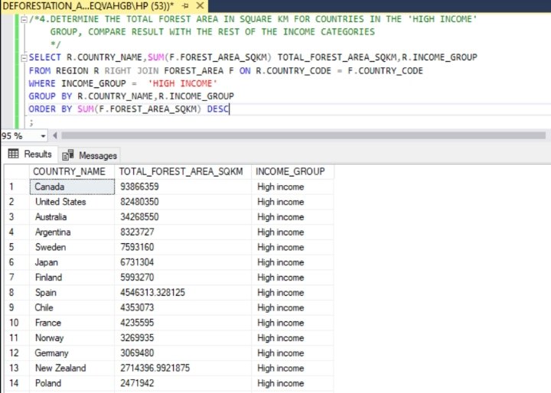The image size is (551, 393).
Task: Click the value 34268550
Action: pos(139,217)
